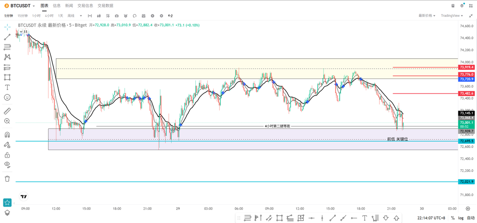The height and width of the screenshot is (223, 477).
Task: Toggle 自动 auto scale mode
Action: (471, 218)
